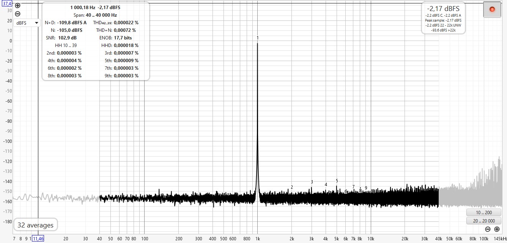The image size is (507, 243).
Task: Select the Span 40 .. 40 000 Hz line
Action: 95,15
